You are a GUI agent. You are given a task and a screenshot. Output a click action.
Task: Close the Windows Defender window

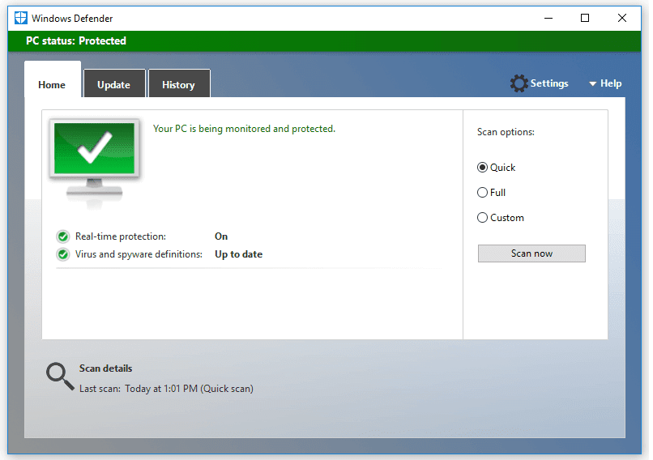(x=621, y=19)
